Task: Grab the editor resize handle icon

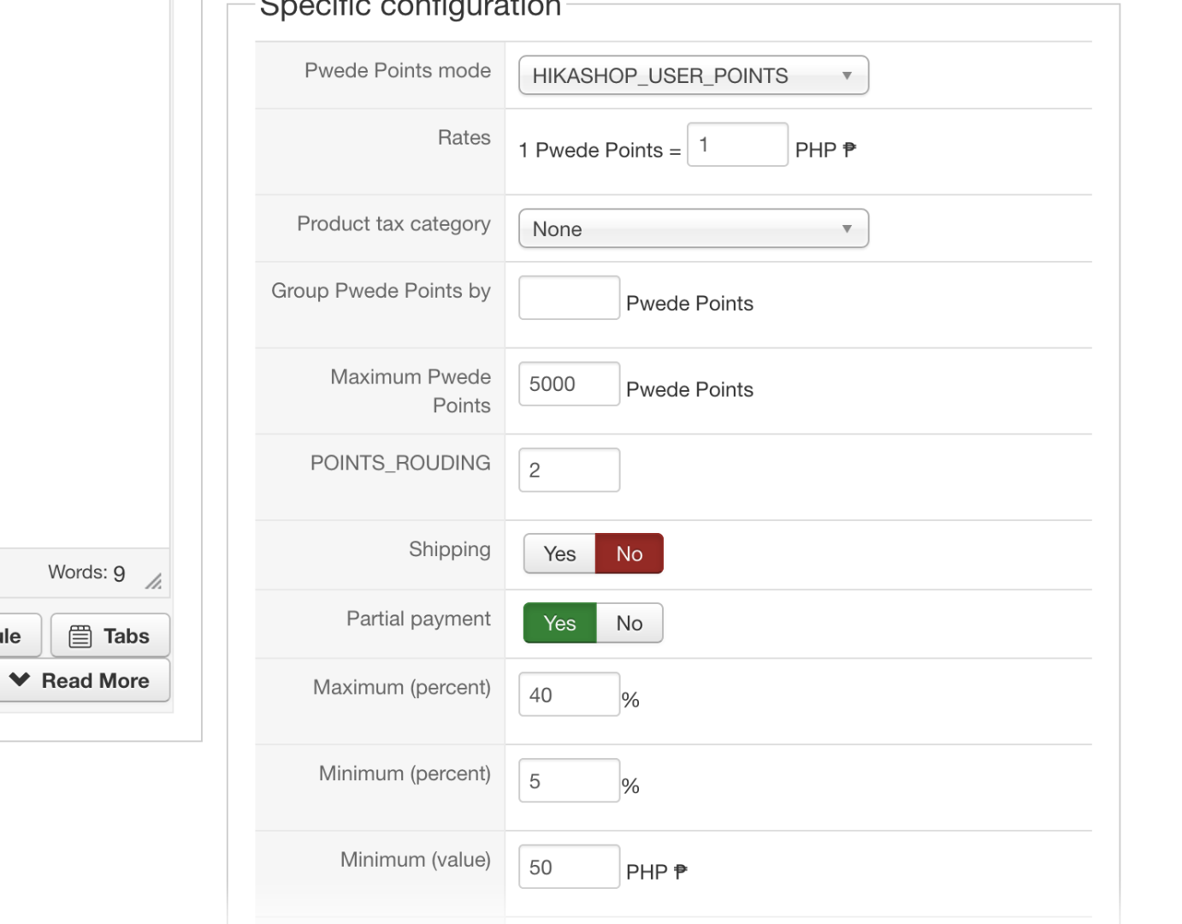Action: pyautogui.click(x=154, y=581)
